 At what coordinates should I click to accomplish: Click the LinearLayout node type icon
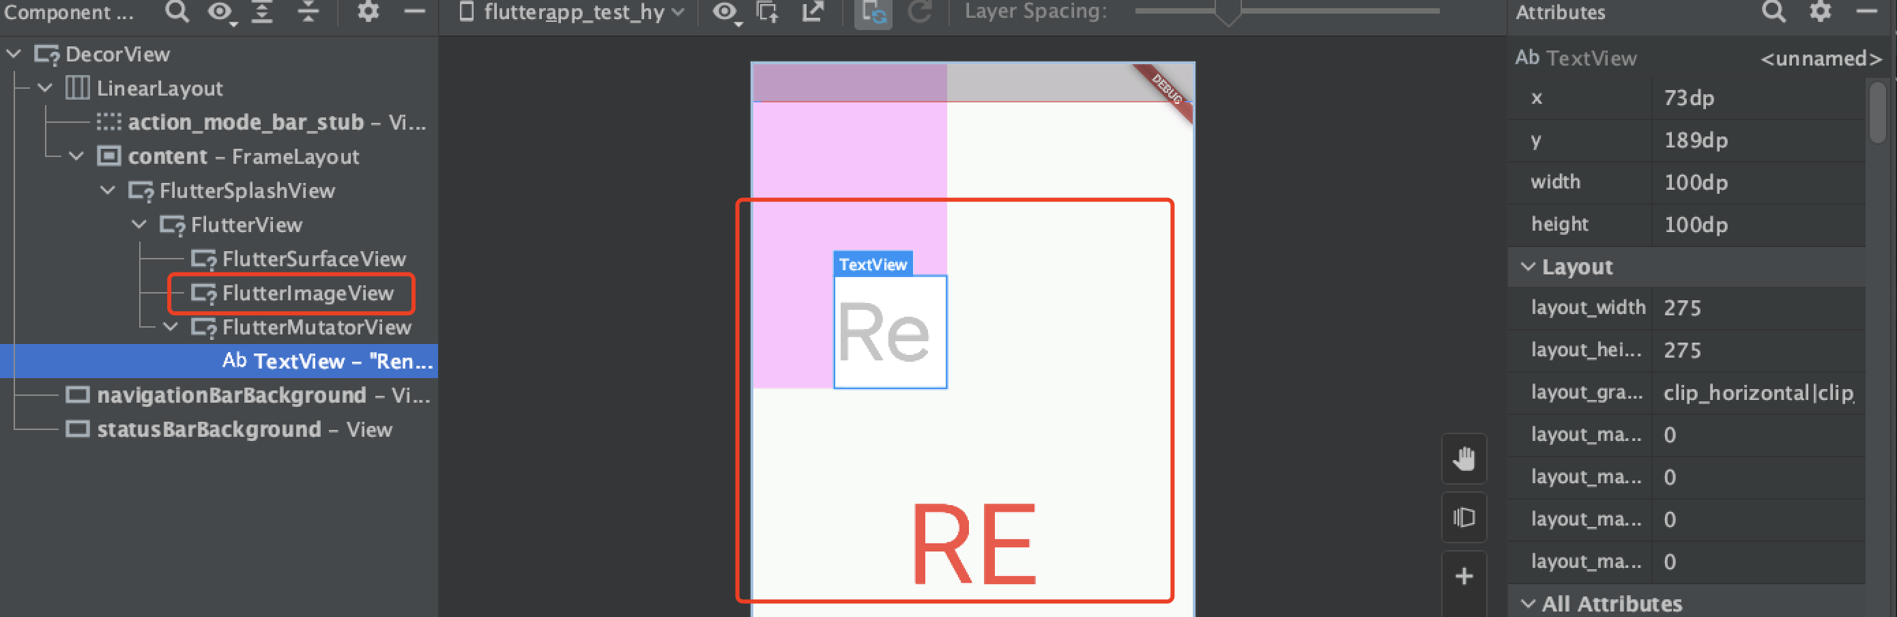point(77,88)
